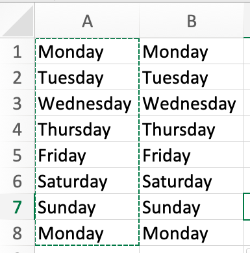Screen dimensions: 250x253
Task: Click cell B4 containing Thursday
Action: pyautogui.click(x=192, y=129)
